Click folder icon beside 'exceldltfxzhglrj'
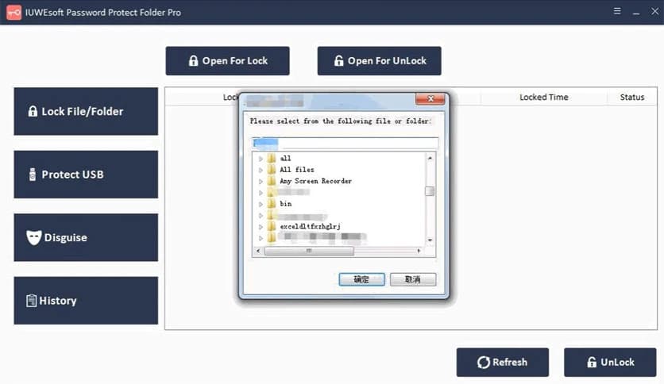The height and width of the screenshot is (384, 664). [272, 226]
